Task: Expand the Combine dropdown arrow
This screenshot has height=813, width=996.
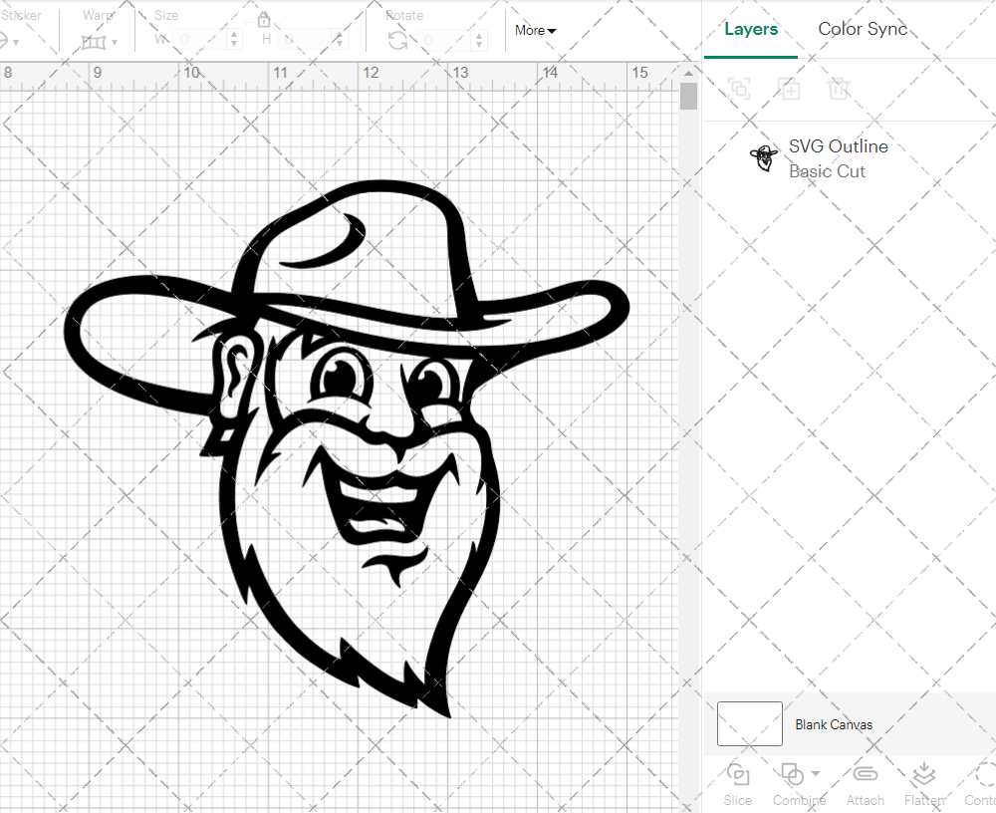Action: (x=816, y=773)
